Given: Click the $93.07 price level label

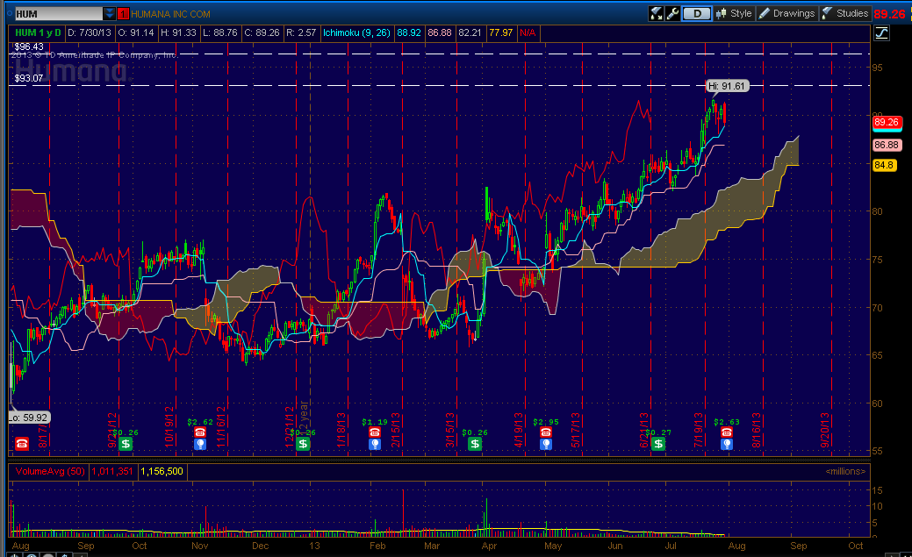Looking at the screenshot, I should pyautogui.click(x=29, y=78).
